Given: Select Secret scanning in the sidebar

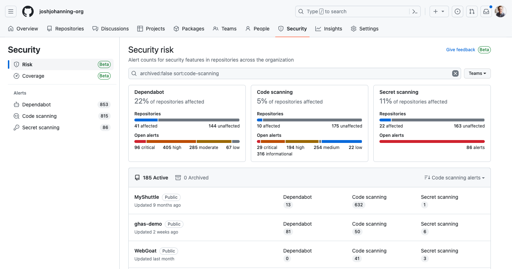Looking at the screenshot, I should click(40, 127).
